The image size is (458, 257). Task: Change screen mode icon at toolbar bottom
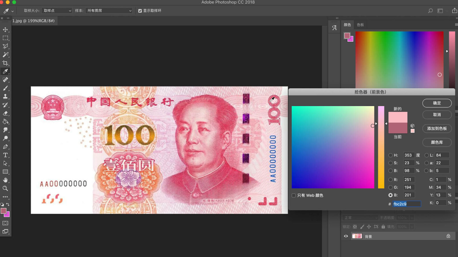click(x=5, y=232)
